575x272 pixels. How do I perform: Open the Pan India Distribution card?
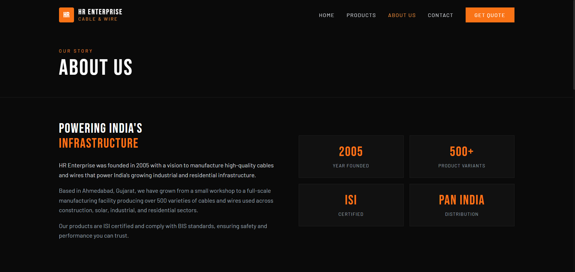[461, 205]
